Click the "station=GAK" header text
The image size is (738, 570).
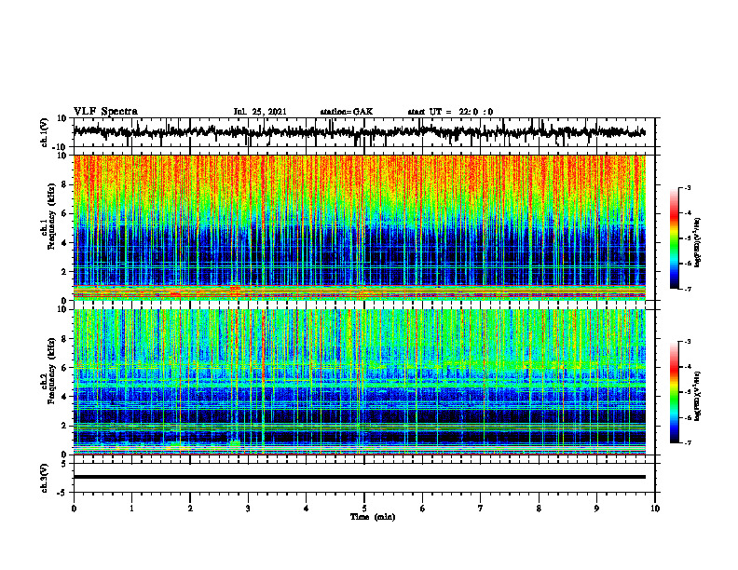347,112
